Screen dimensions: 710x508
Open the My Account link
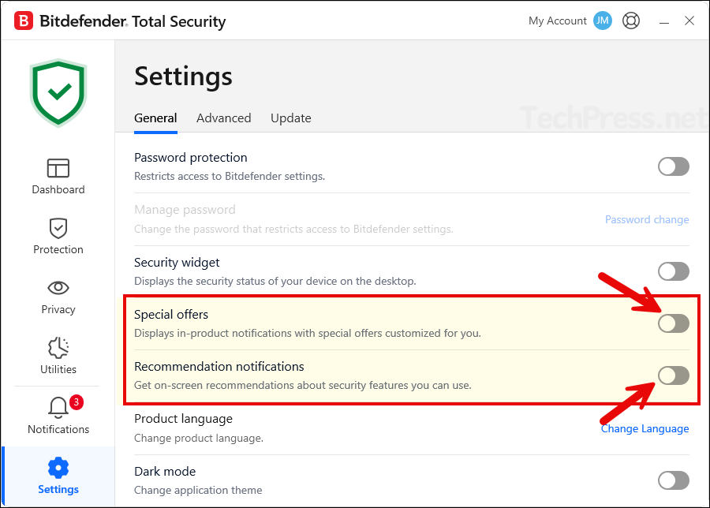557,21
